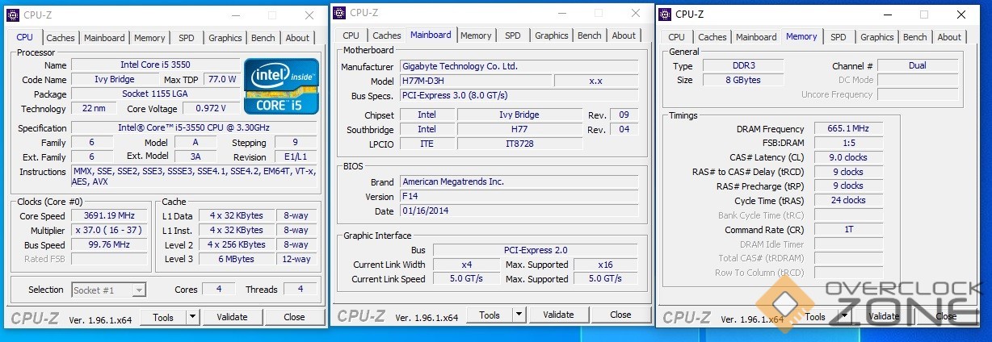The width and height of the screenshot is (992, 342).
Task: Open Bench tab in right CPU-Z window
Action: pos(915,37)
